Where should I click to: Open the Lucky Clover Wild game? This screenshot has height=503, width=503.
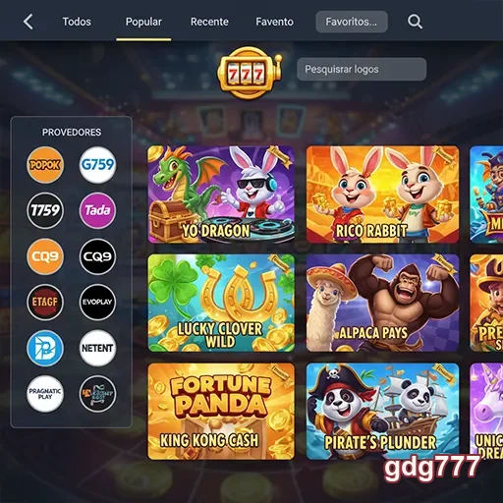click(221, 303)
